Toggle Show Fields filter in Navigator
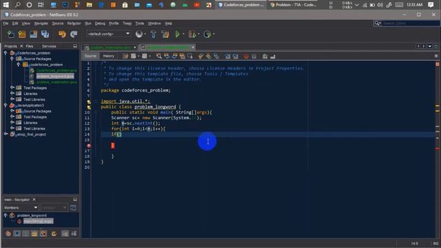The image size is (441, 248). [17, 234]
